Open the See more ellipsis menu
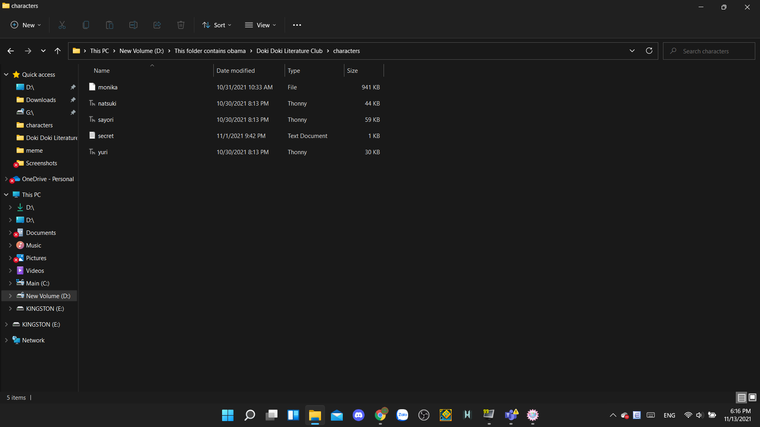760x427 pixels. pyautogui.click(x=297, y=25)
